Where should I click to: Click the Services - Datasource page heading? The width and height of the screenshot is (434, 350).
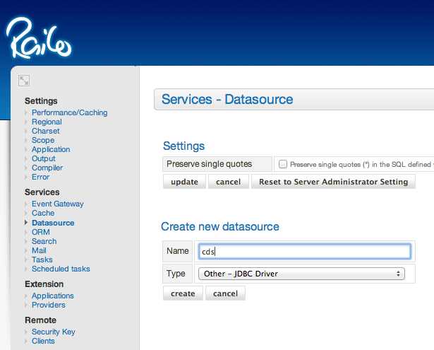(227, 99)
